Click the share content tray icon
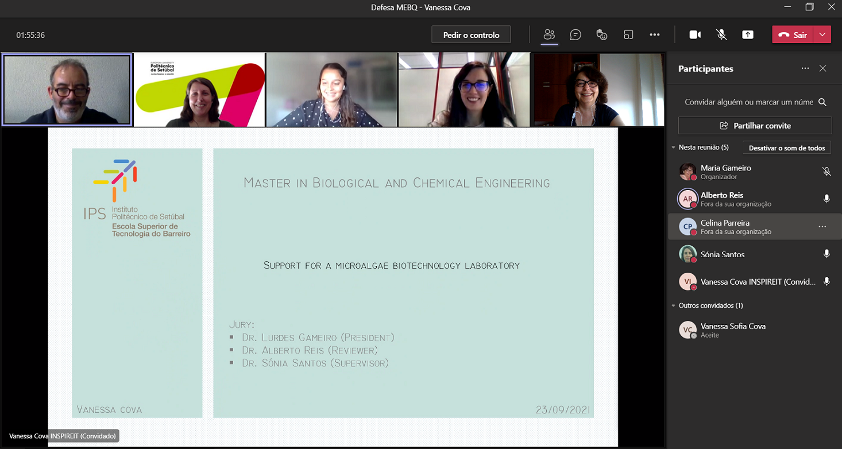Viewport: 842px width, 449px height. pyautogui.click(x=748, y=34)
